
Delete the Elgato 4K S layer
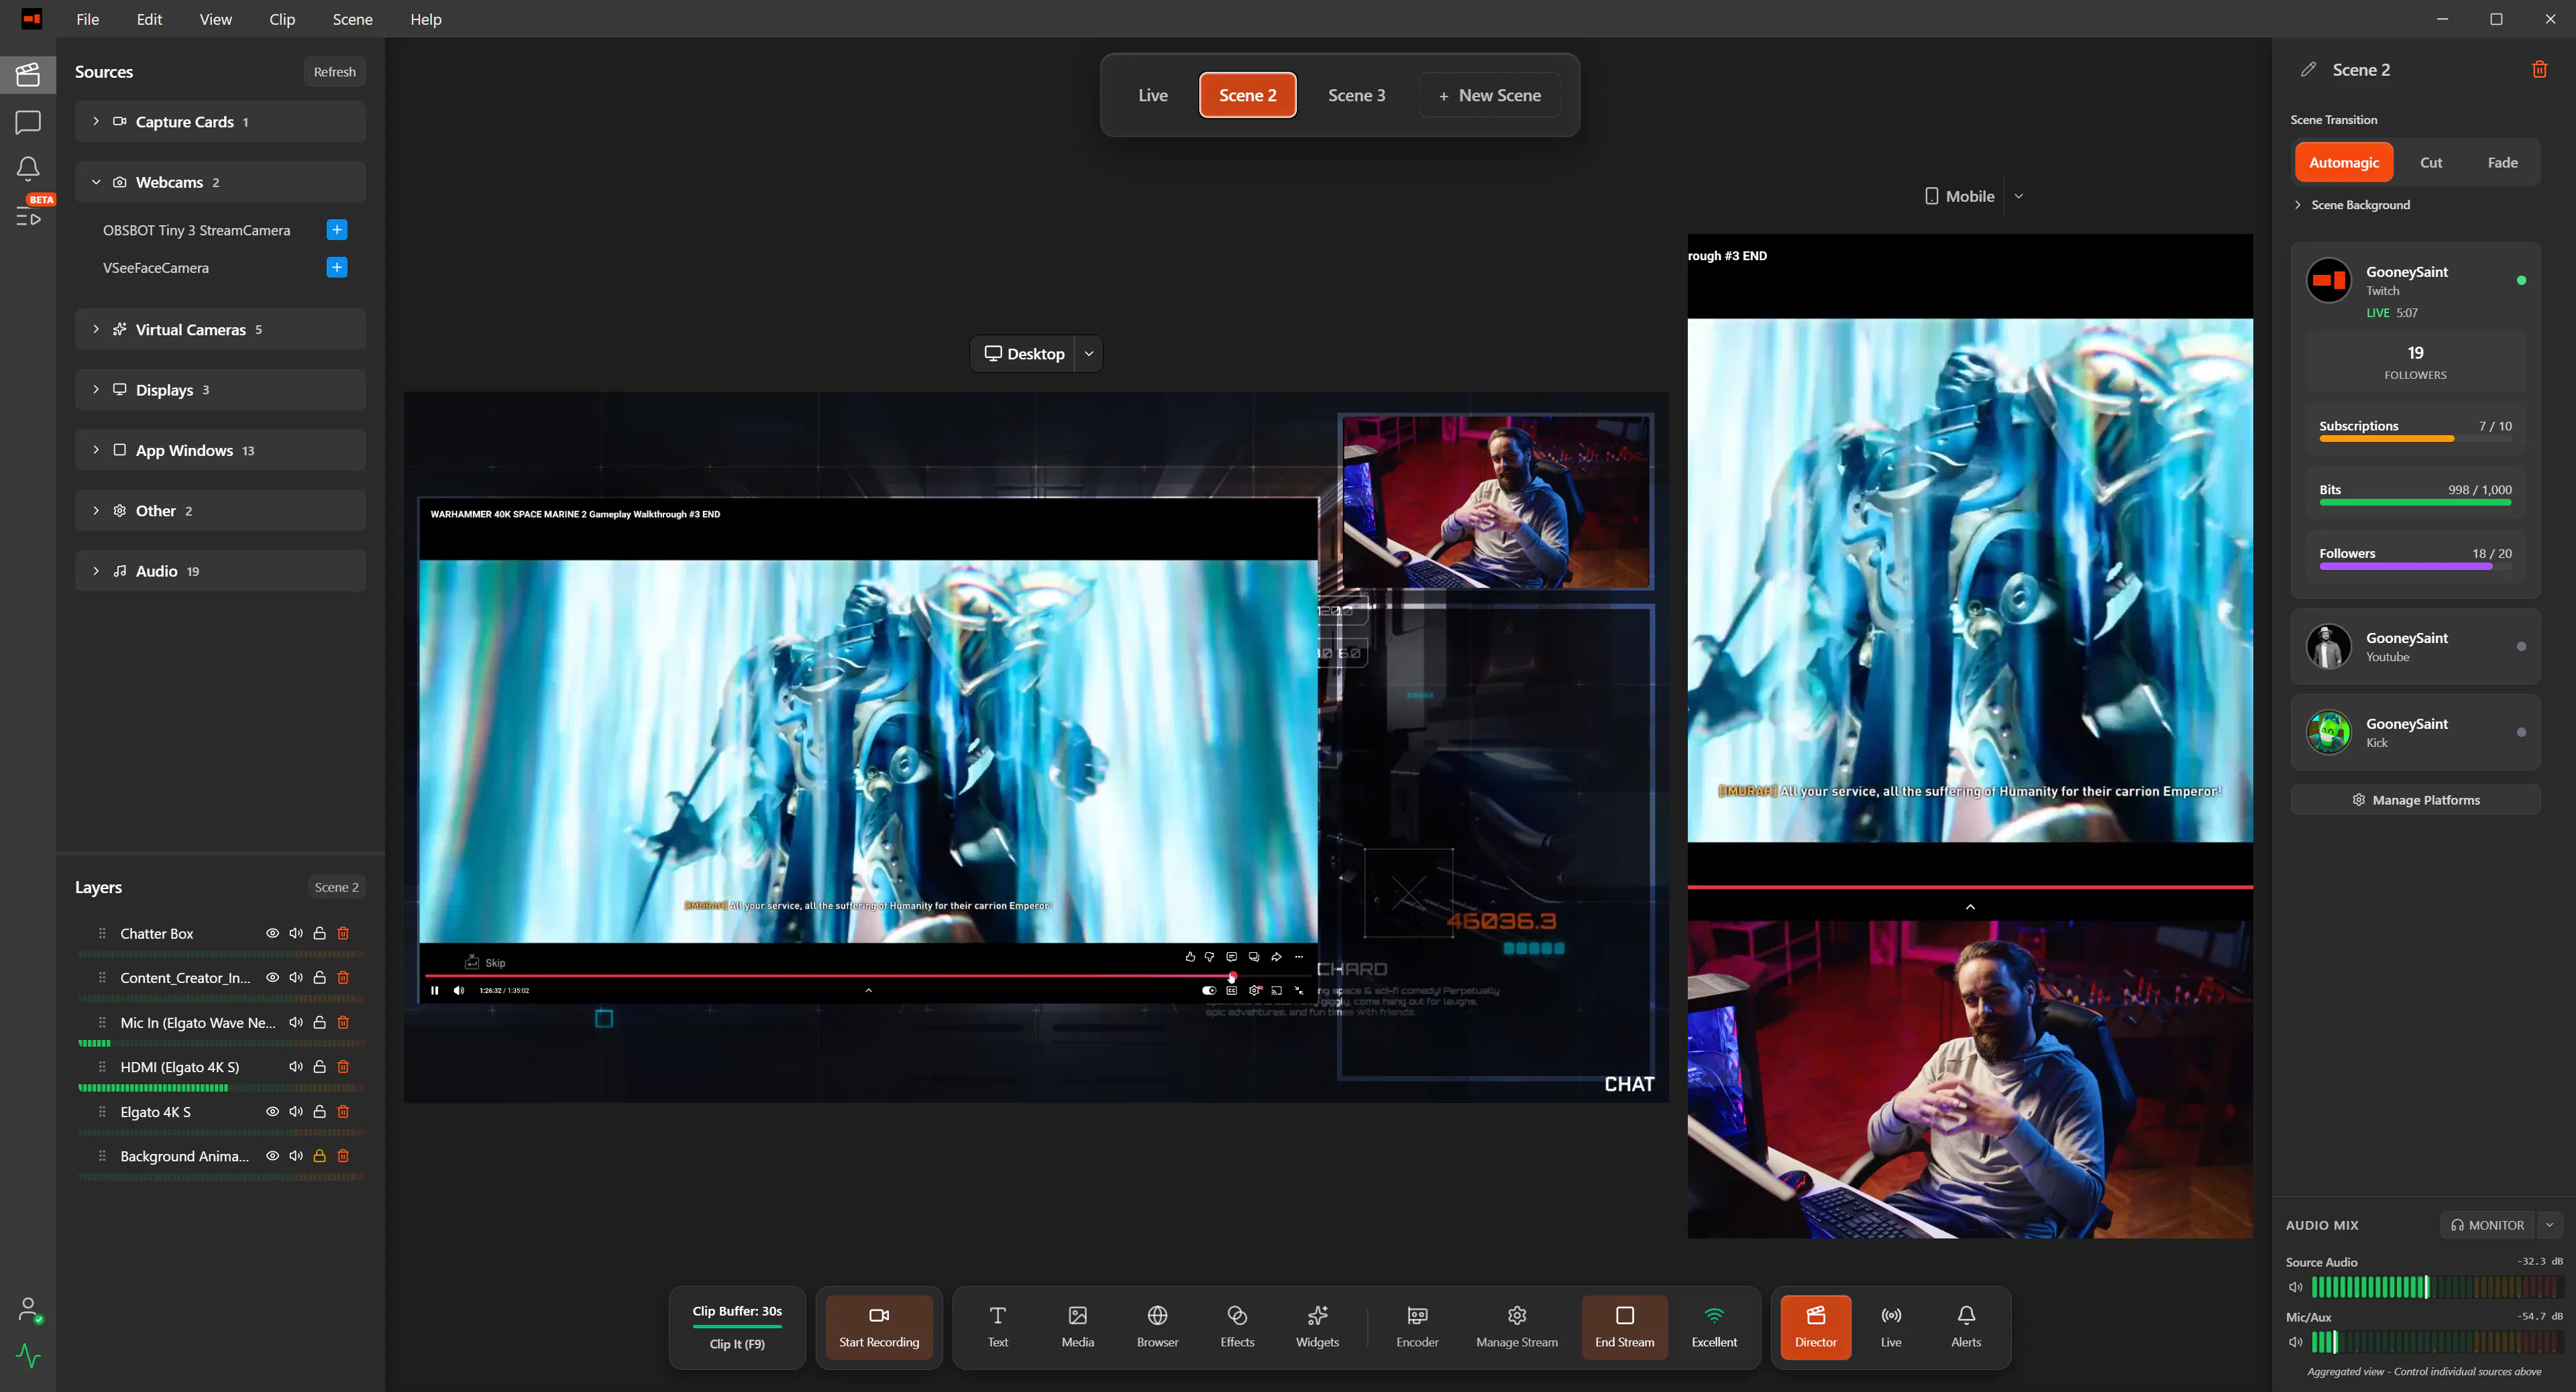[343, 1111]
